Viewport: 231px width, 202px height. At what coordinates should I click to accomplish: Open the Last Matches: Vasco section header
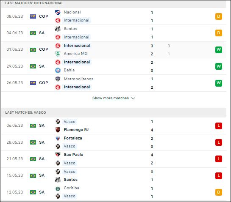(114, 112)
